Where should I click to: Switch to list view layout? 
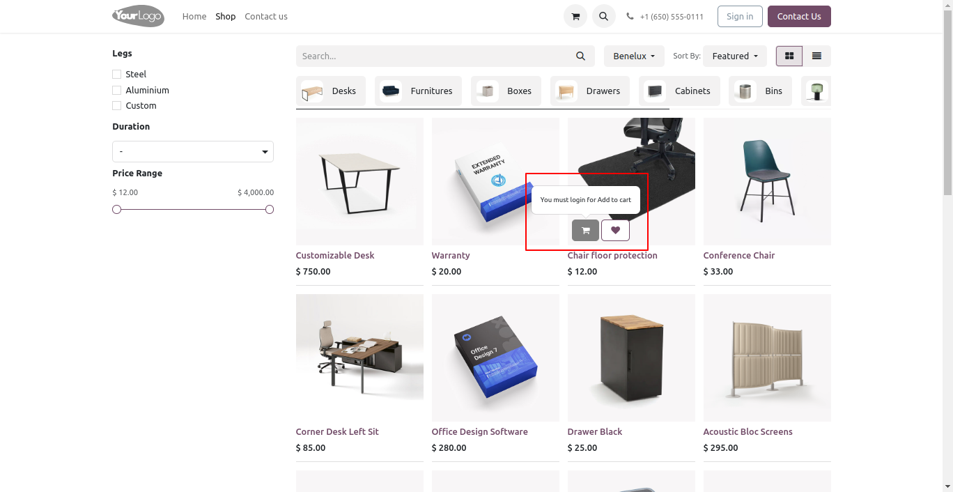(816, 56)
